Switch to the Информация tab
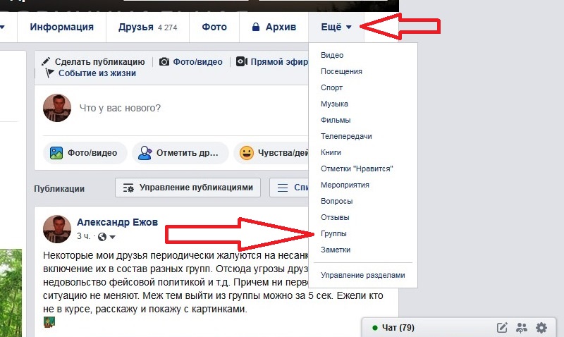 coord(61,27)
